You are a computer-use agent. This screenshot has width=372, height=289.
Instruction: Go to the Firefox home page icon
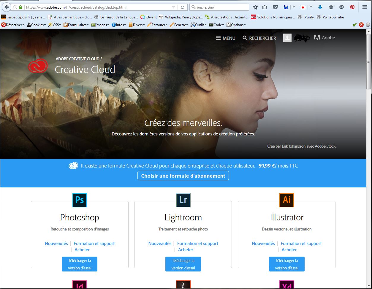(331, 7)
